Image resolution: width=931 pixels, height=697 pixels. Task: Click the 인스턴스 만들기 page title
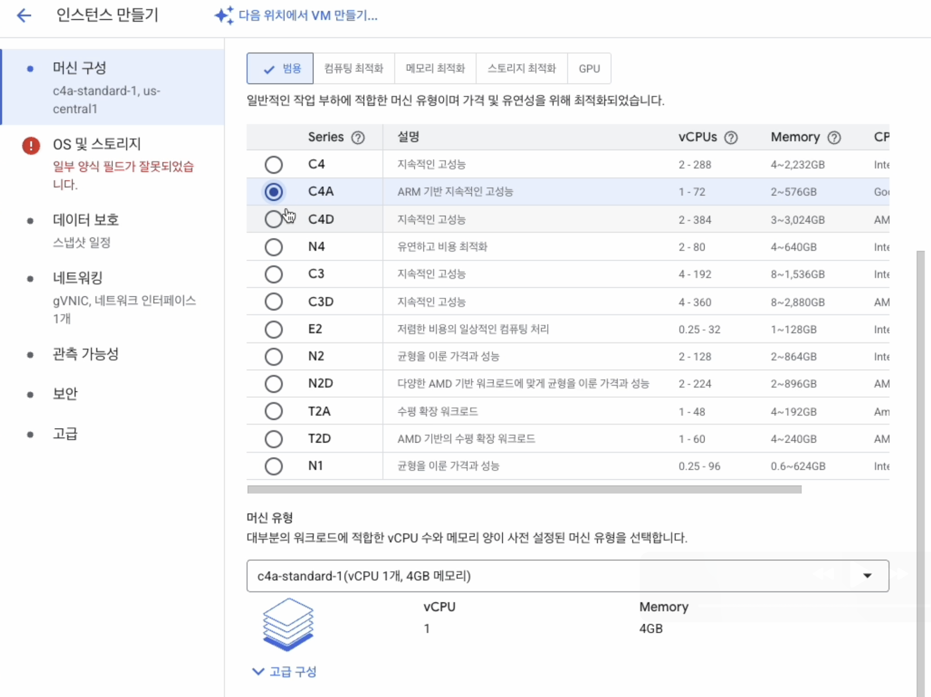(x=107, y=15)
